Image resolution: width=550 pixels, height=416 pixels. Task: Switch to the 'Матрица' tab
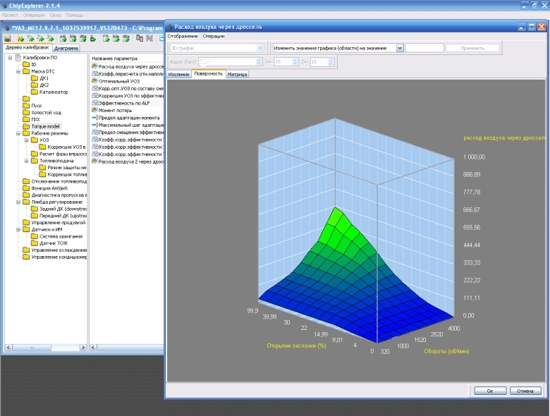237,73
